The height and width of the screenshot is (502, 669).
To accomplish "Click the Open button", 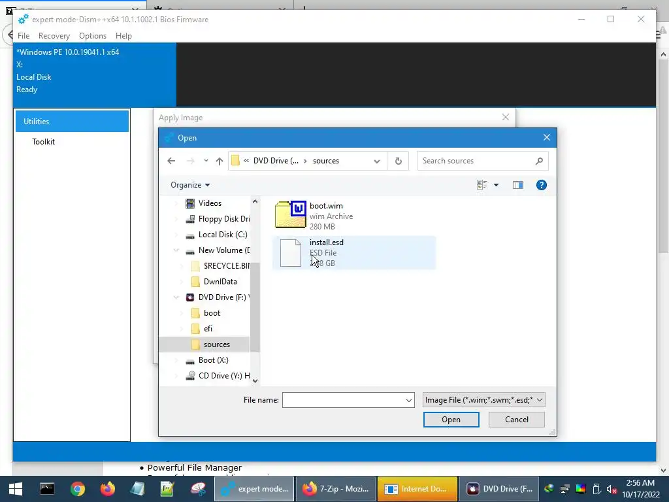I will pos(451,420).
